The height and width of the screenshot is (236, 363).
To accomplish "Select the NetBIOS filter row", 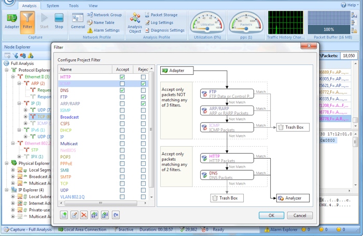I will 103,150.
